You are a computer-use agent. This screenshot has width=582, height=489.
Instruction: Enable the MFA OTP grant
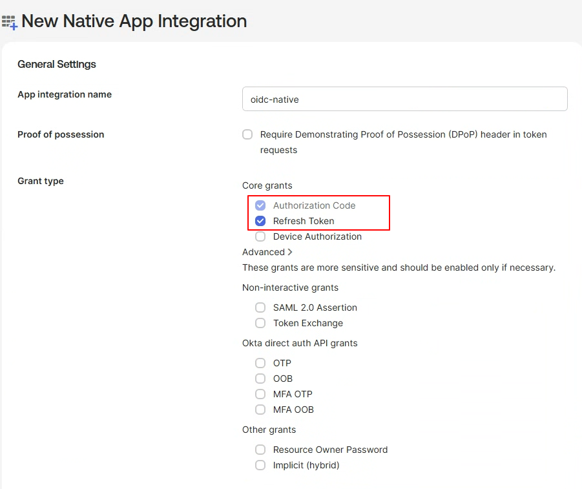click(x=260, y=394)
